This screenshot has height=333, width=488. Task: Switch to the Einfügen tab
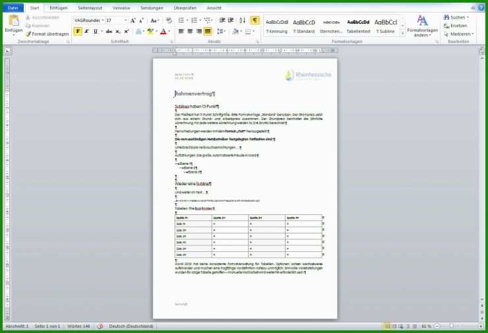[59, 8]
